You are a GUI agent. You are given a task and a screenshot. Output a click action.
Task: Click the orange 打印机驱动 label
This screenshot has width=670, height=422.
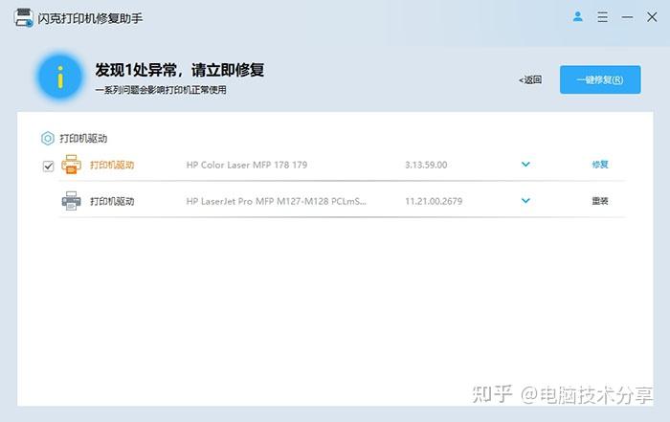pos(112,165)
